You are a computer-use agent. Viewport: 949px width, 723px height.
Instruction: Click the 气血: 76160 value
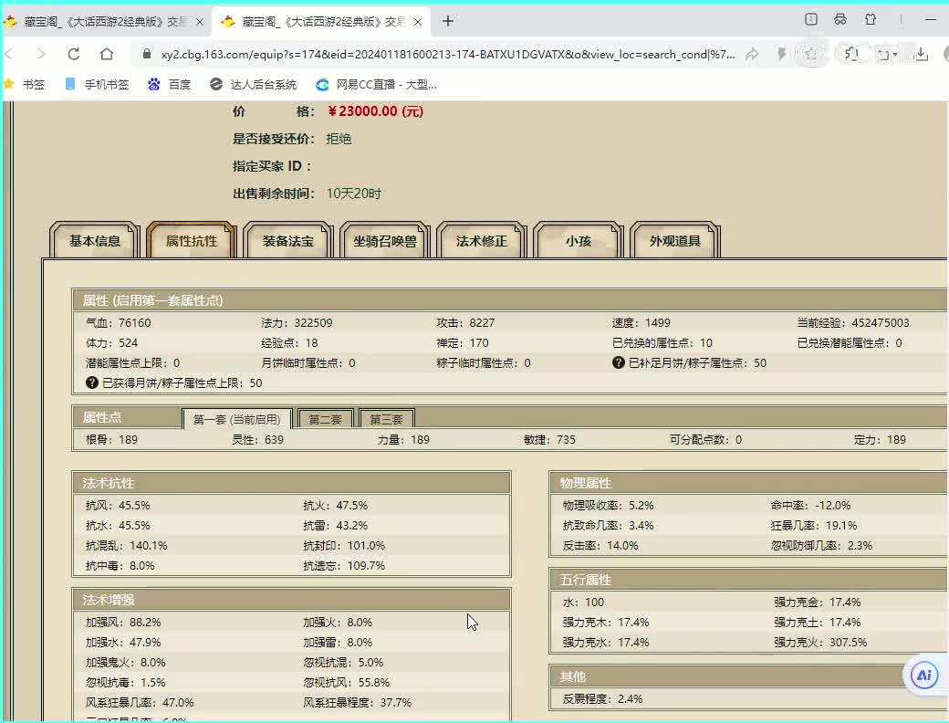118,323
